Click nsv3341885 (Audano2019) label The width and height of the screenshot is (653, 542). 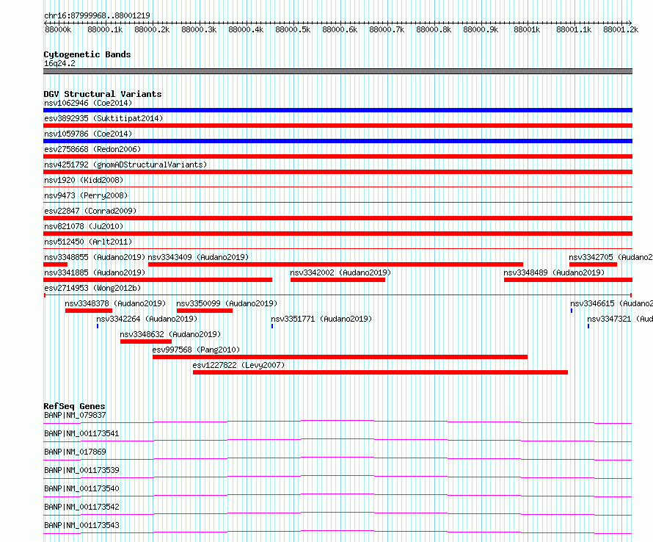pyautogui.click(x=95, y=272)
